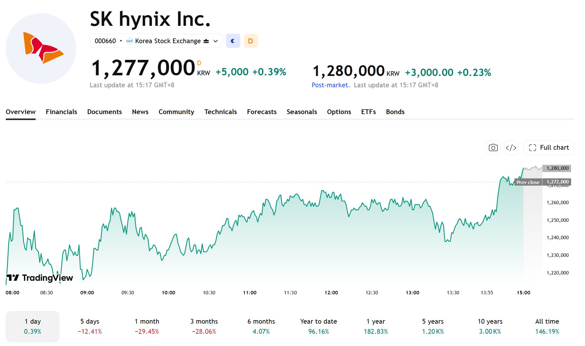Select the 5 days range
Image resolution: width=585 pixels, height=346 pixels.
[x=90, y=326]
